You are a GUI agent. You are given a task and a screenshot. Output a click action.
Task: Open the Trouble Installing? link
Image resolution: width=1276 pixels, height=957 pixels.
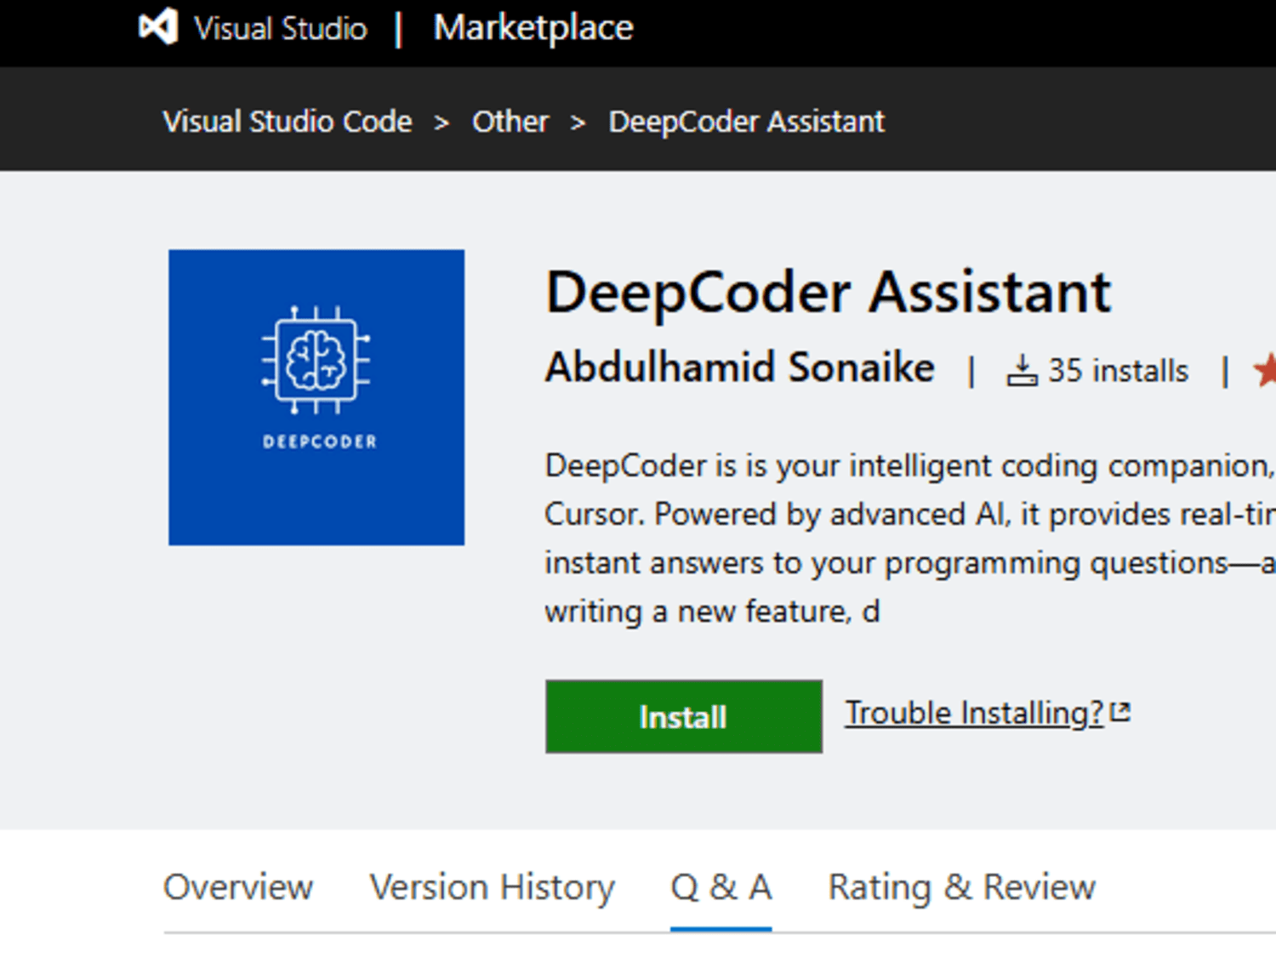974,713
